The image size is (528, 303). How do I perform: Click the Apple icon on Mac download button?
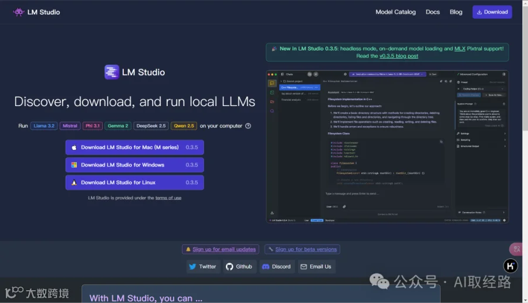pos(74,147)
